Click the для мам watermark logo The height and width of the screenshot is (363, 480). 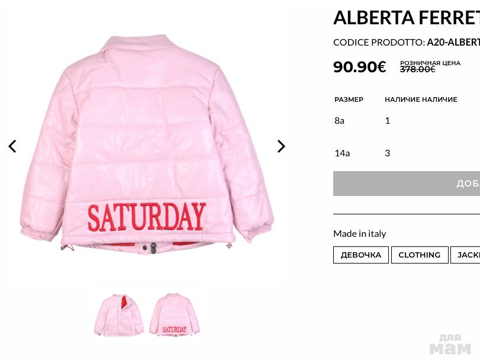pos(450,344)
